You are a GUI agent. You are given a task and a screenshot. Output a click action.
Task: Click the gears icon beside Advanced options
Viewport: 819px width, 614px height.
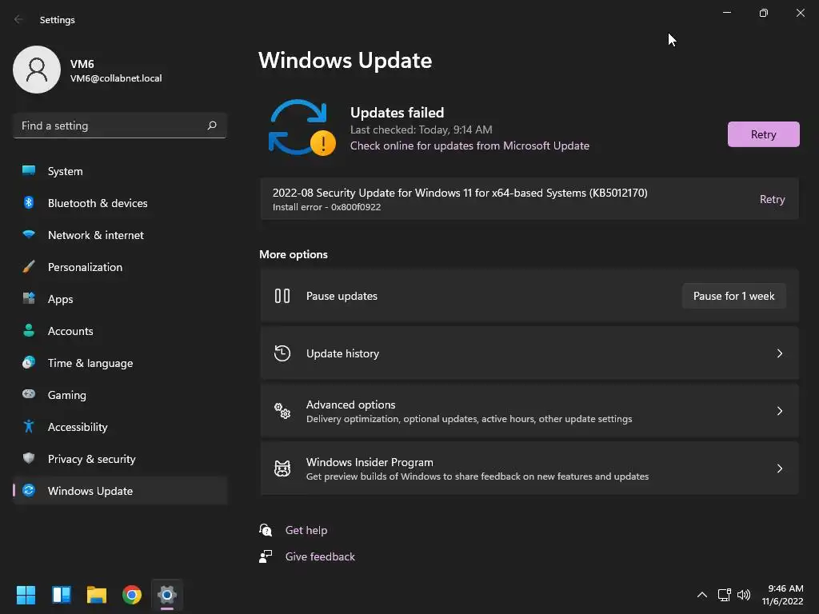(282, 411)
